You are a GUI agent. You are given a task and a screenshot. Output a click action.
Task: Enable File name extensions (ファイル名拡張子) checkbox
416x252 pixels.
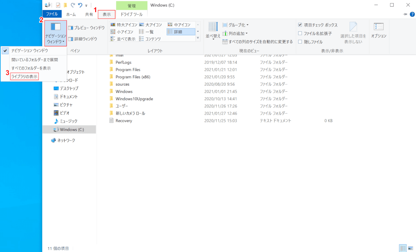pos(300,33)
